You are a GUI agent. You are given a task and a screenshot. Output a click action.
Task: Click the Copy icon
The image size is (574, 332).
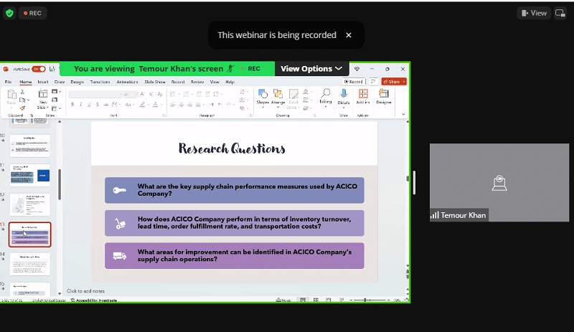[x=22, y=100]
